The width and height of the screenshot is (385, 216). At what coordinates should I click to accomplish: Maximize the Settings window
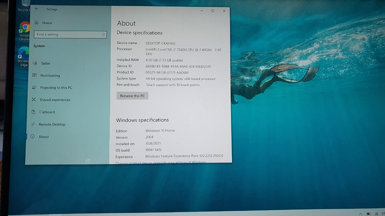[213, 11]
